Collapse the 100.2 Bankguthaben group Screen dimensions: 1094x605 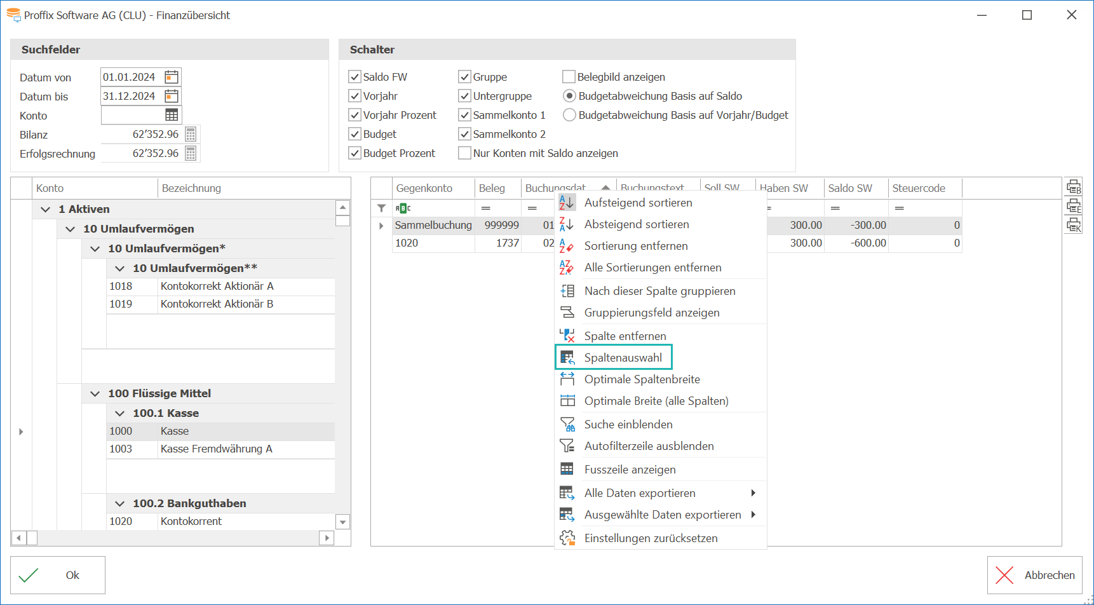(119, 503)
